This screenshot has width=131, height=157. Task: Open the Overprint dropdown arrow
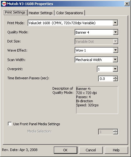(x=115, y=69)
